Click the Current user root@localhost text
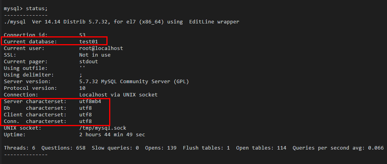387x164 pixels. 101,48
